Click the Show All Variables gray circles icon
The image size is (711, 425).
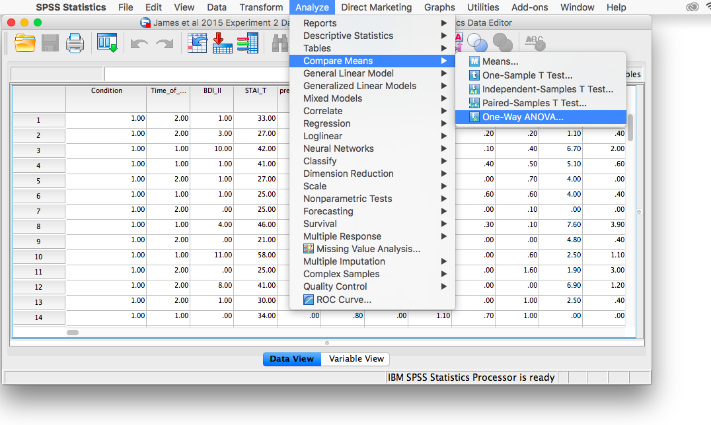pos(502,44)
